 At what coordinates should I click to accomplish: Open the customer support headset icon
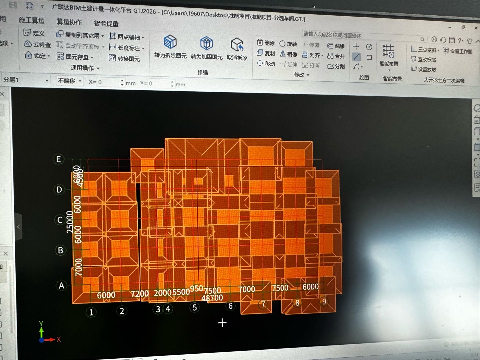pos(443,40)
